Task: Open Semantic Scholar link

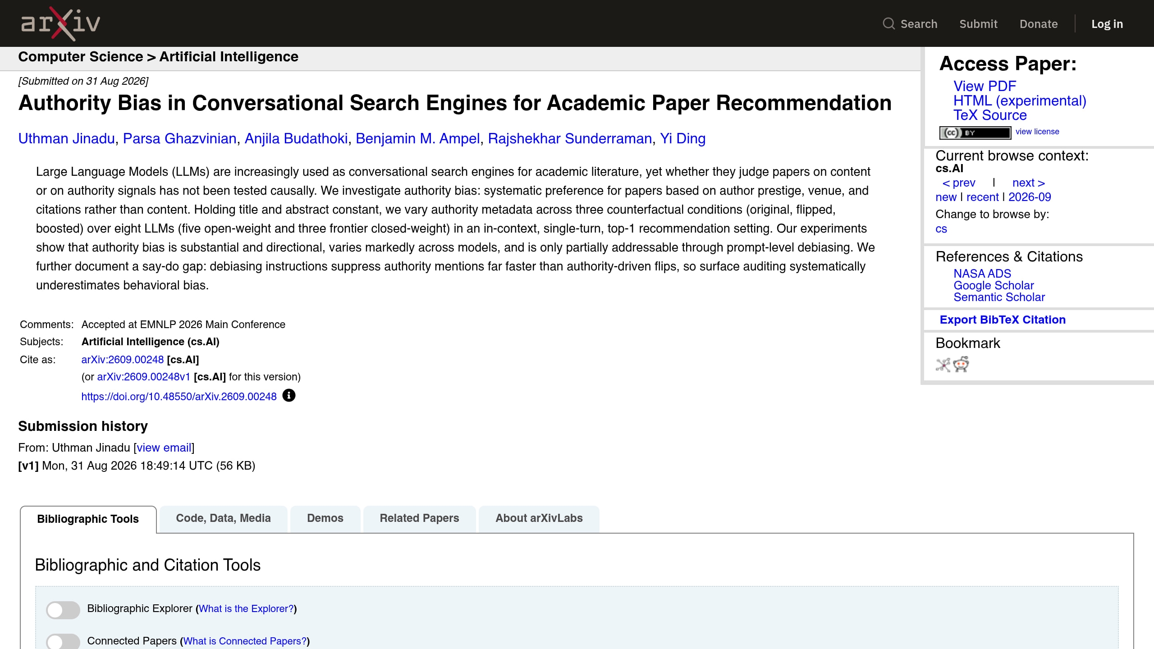Action: 999,297
